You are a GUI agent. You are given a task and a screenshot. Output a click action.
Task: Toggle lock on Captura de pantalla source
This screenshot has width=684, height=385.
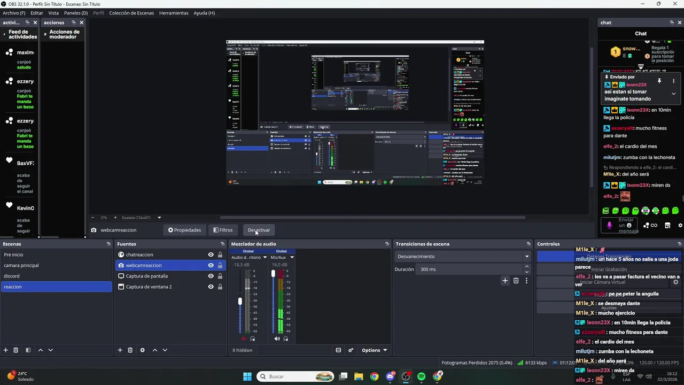pos(220,276)
